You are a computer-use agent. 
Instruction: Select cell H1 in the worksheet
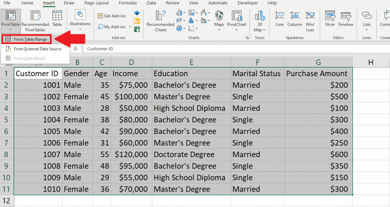371,73
